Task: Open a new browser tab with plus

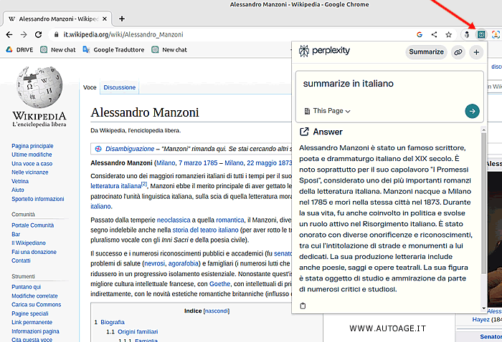Action: [122, 19]
